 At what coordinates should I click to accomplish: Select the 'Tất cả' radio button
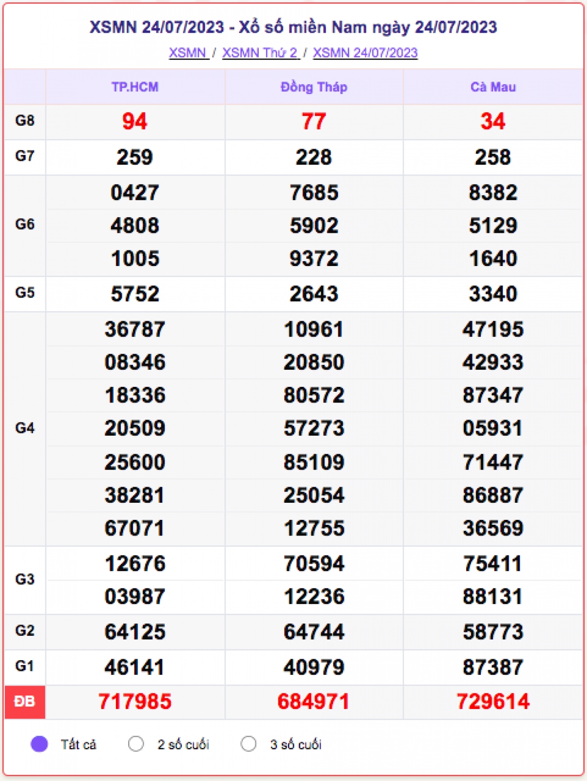click(39, 744)
